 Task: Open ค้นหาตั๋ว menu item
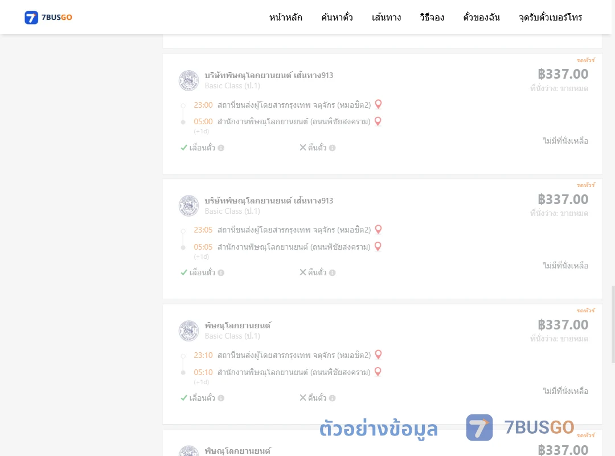click(x=337, y=17)
